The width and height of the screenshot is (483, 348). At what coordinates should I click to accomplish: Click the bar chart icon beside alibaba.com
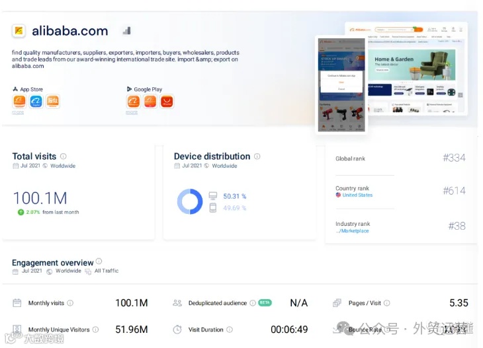click(127, 30)
